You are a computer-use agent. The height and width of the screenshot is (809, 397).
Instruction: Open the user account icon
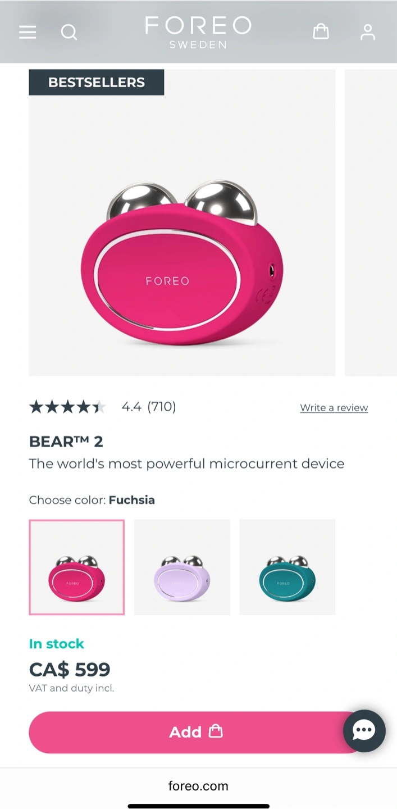coord(368,31)
